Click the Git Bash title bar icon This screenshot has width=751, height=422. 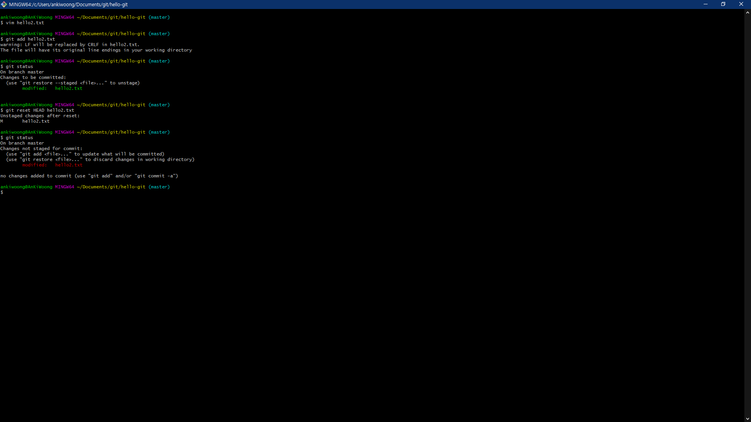(x=4, y=4)
